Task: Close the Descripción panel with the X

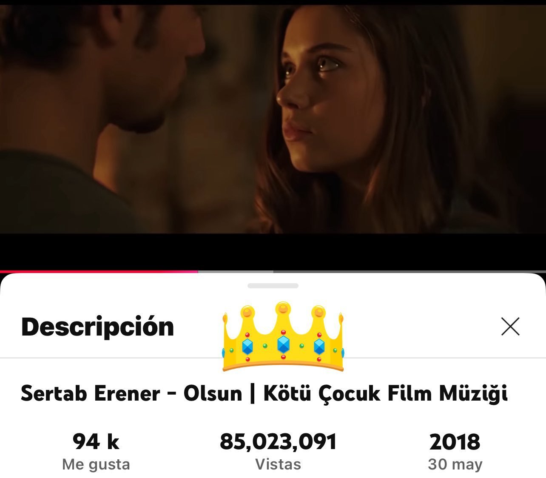Action: click(510, 327)
